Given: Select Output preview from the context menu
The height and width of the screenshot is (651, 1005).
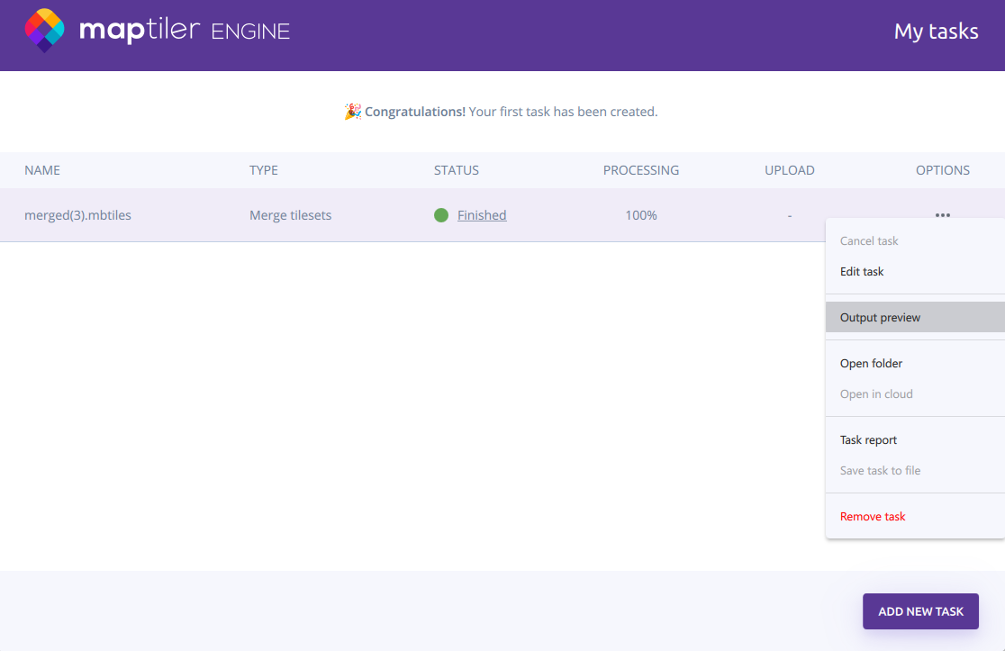Looking at the screenshot, I should (880, 317).
